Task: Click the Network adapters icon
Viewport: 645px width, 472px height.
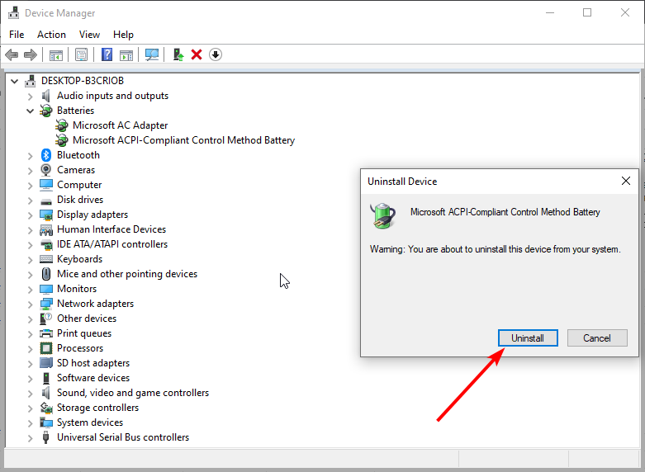Action: pos(46,304)
